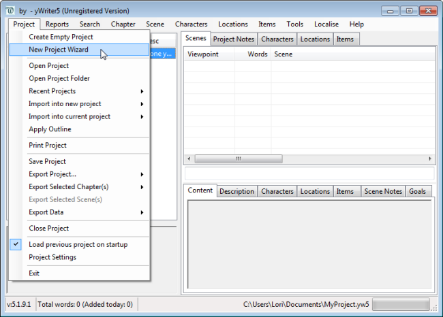This screenshot has width=443, height=317.
Task: Open the Items menu in menu bar
Action: pos(266,24)
